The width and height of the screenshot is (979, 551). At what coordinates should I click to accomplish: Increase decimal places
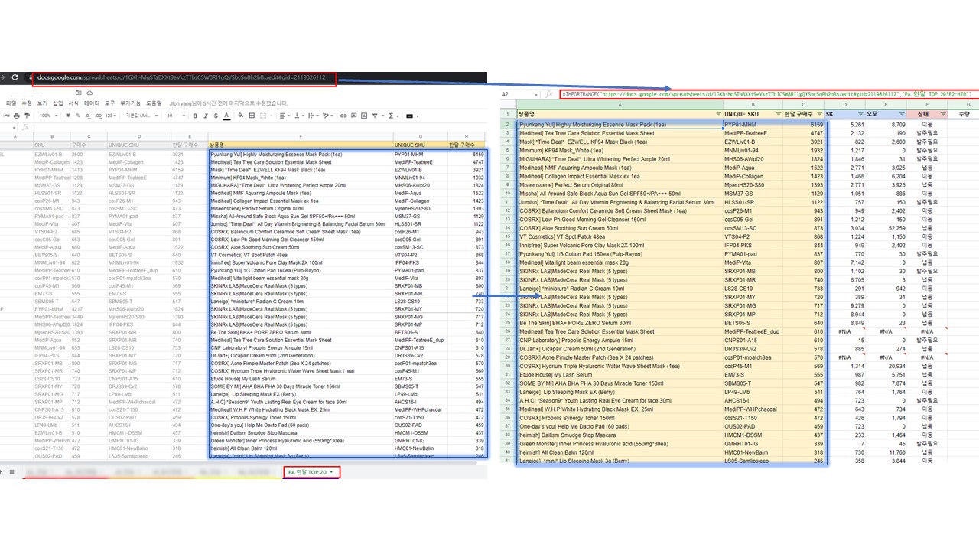(98, 116)
